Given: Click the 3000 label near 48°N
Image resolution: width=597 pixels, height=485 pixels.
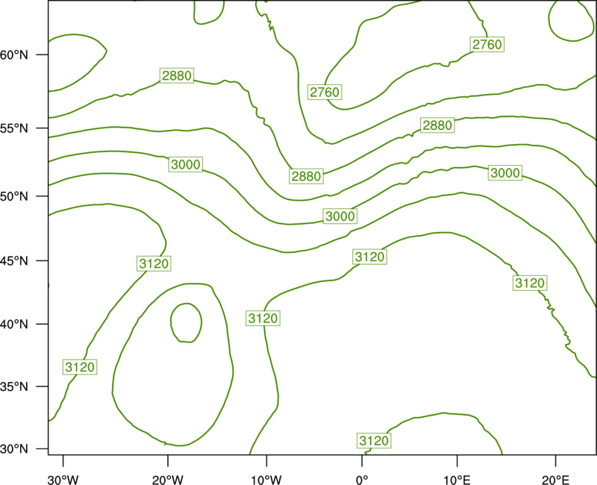Looking at the screenshot, I should tap(340, 216).
